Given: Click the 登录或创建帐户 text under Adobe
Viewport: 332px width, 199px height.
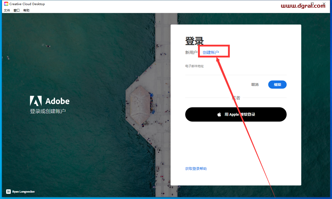Looking at the screenshot, I should click(x=48, y=111).
